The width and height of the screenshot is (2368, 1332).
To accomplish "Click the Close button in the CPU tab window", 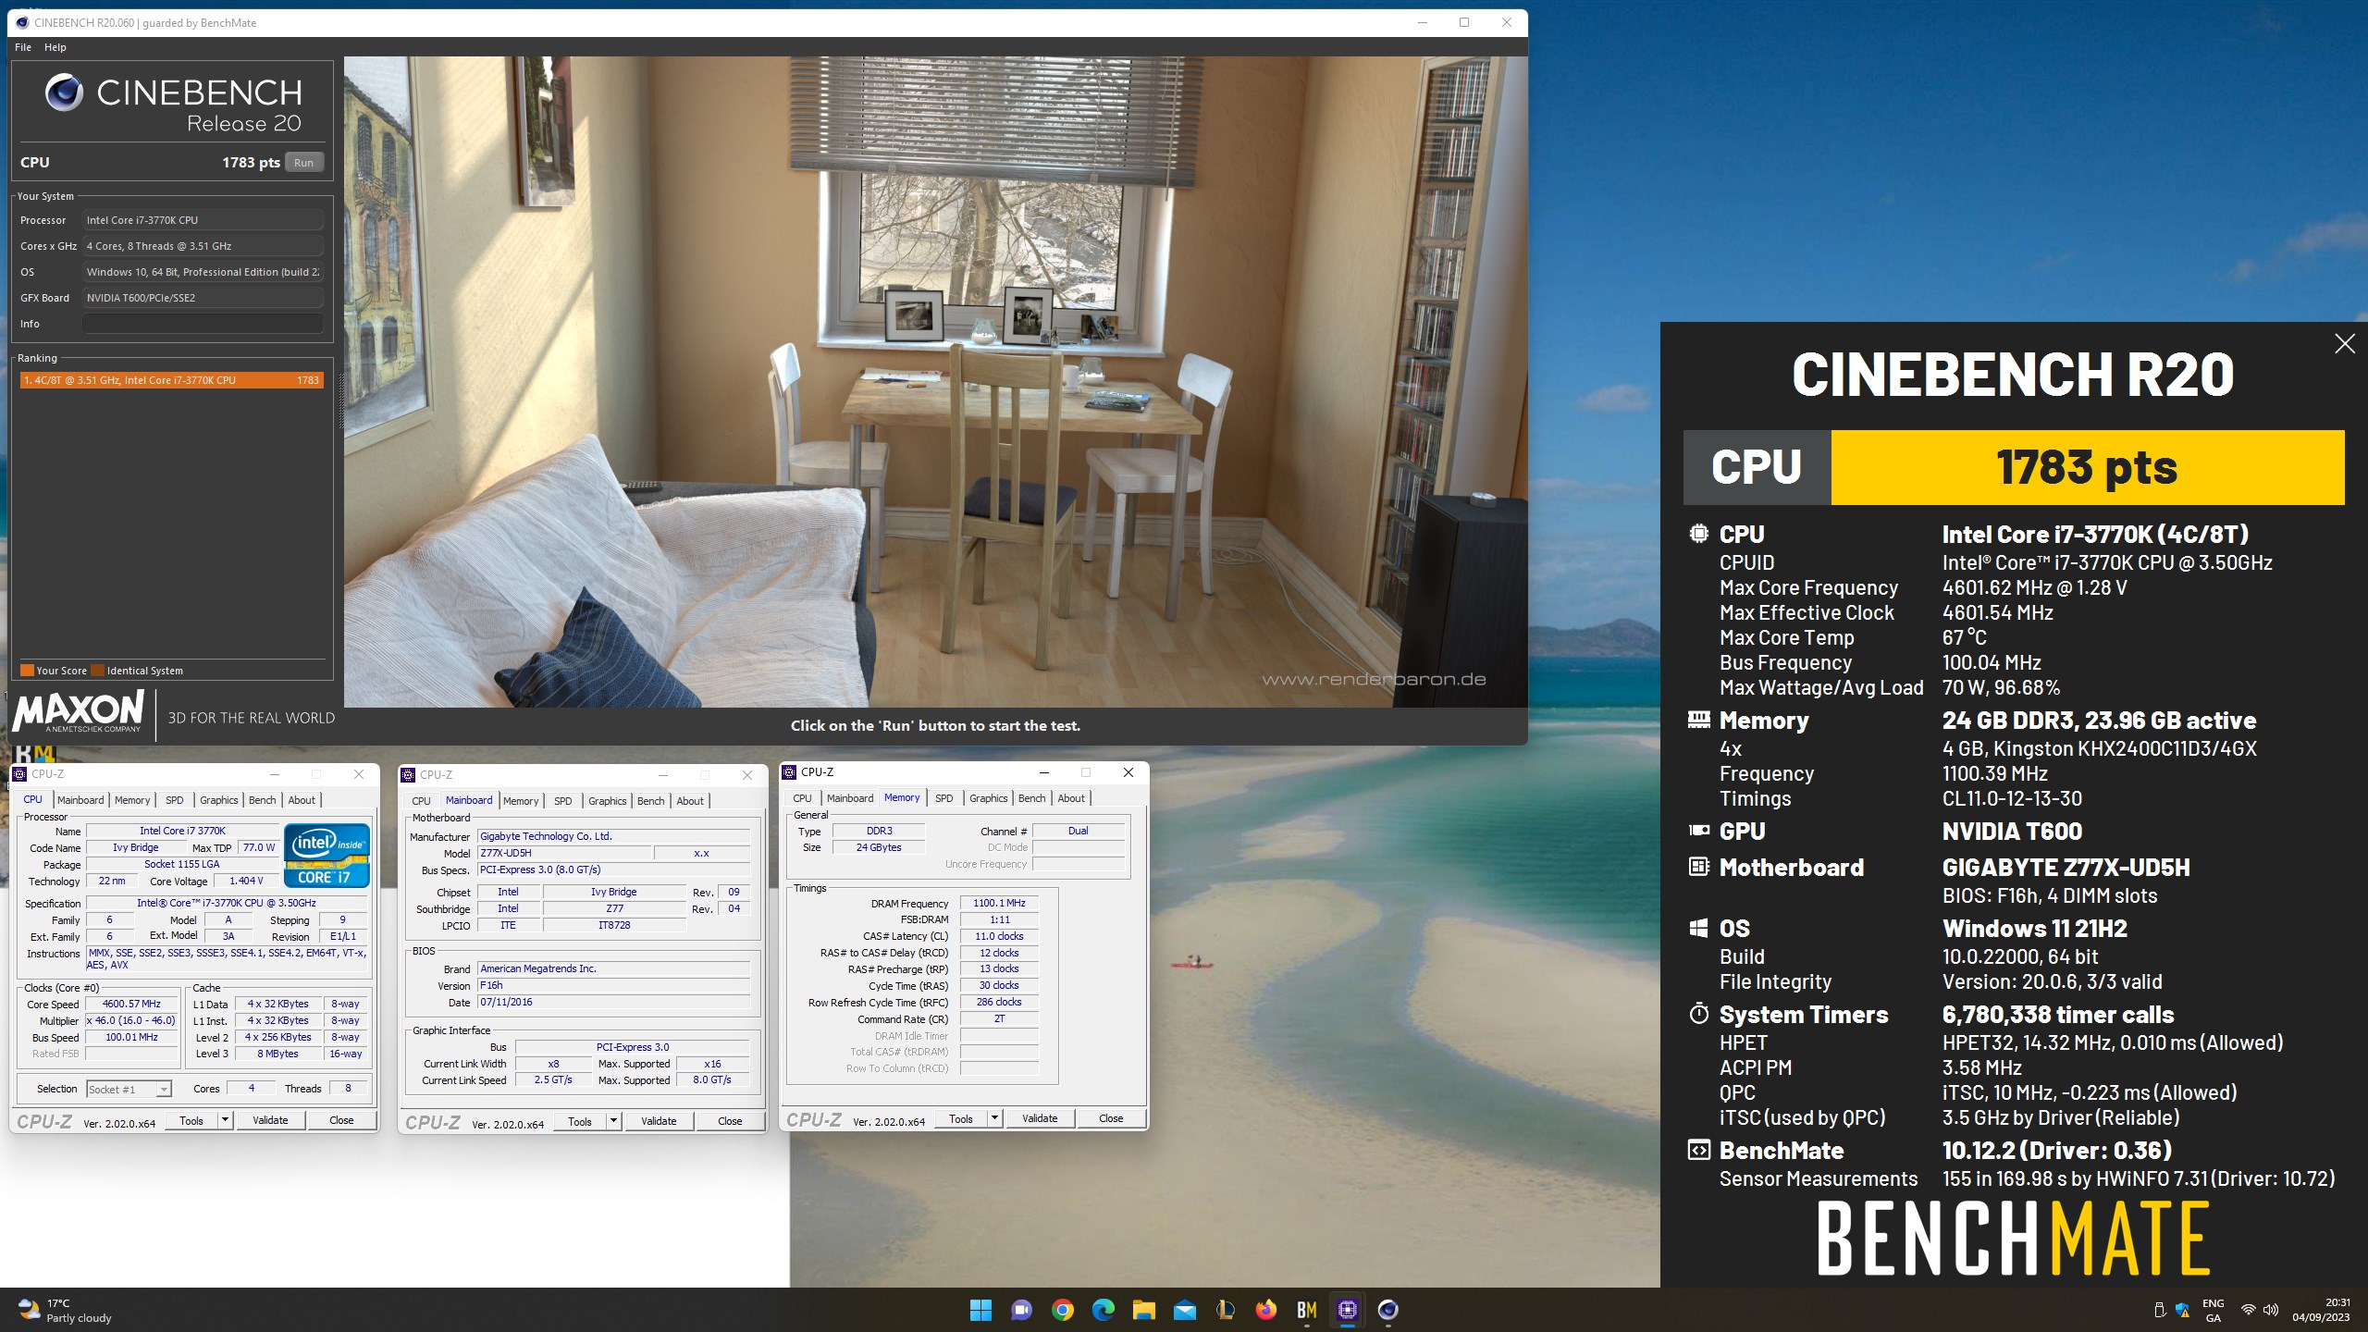I will click(x=341, y=1120).
